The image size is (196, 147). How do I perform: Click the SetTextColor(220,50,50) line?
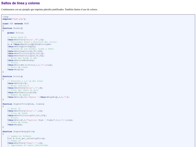26,56
